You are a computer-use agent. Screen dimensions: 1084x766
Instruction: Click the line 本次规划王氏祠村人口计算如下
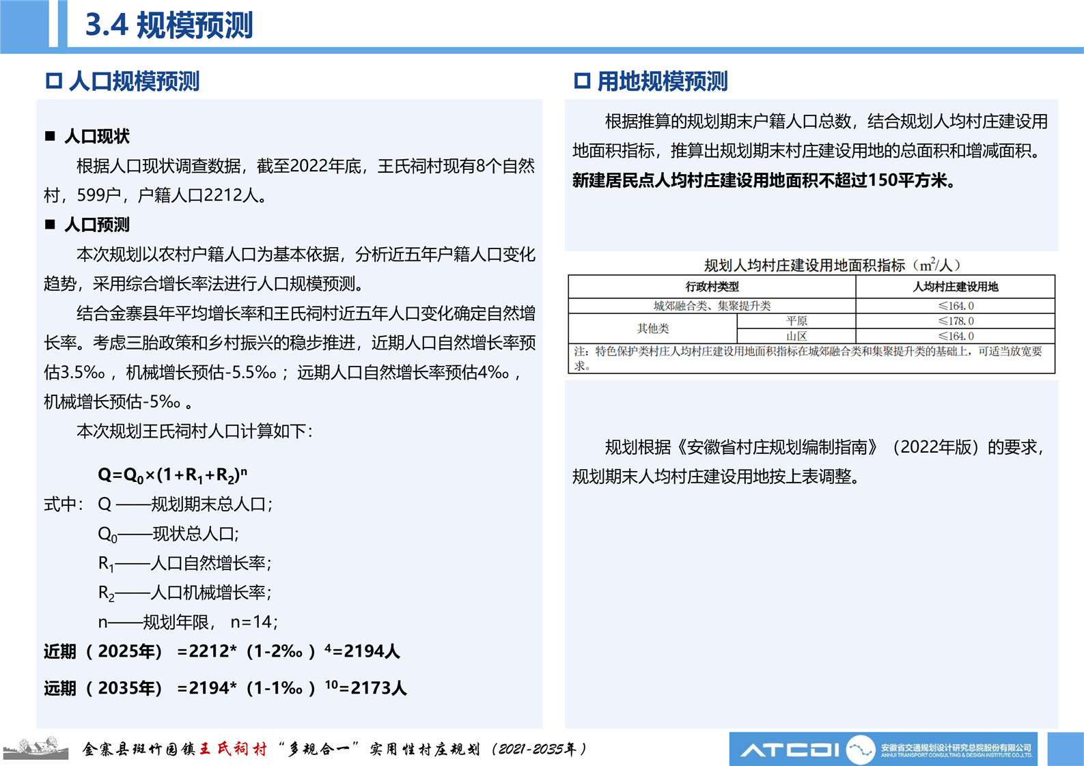click(195, 431)
